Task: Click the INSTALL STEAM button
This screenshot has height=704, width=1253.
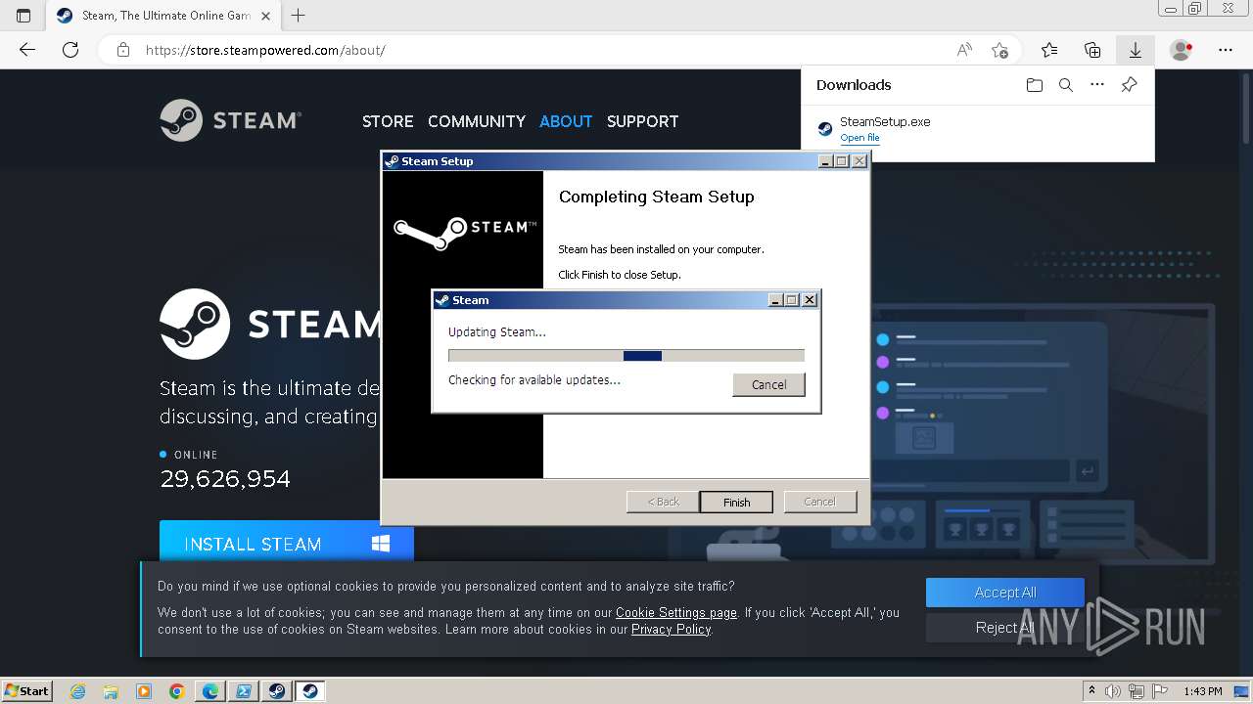Action: coord(286,544)
